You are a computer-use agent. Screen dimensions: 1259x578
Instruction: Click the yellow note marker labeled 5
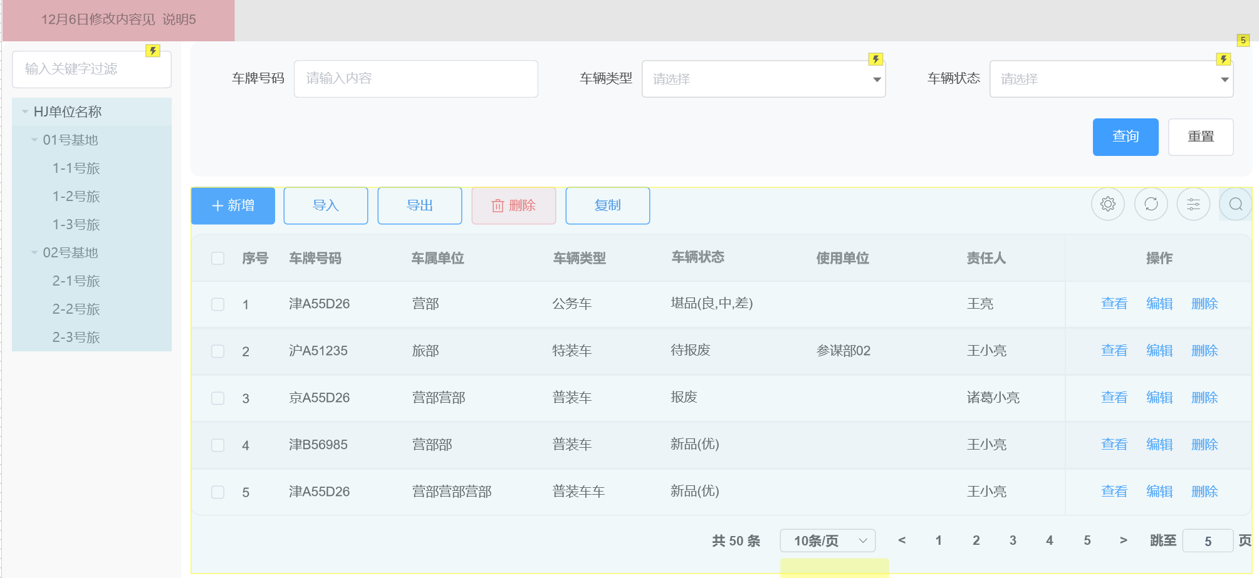coord(1243,40)
